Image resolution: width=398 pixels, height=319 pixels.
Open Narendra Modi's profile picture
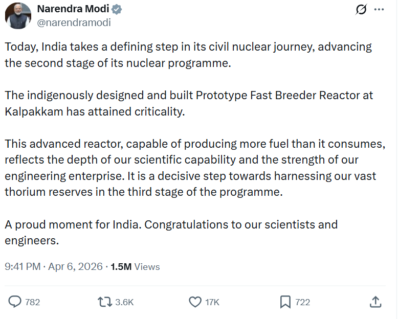(18, 16)
